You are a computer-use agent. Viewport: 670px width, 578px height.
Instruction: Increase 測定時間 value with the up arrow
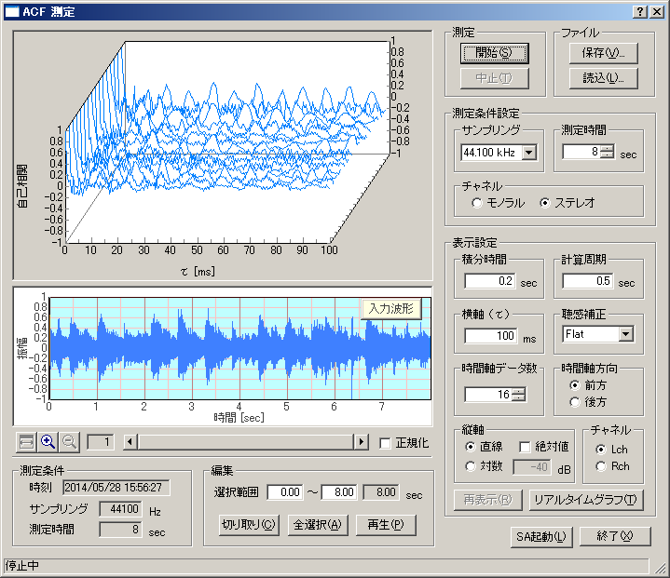(608, 148)
